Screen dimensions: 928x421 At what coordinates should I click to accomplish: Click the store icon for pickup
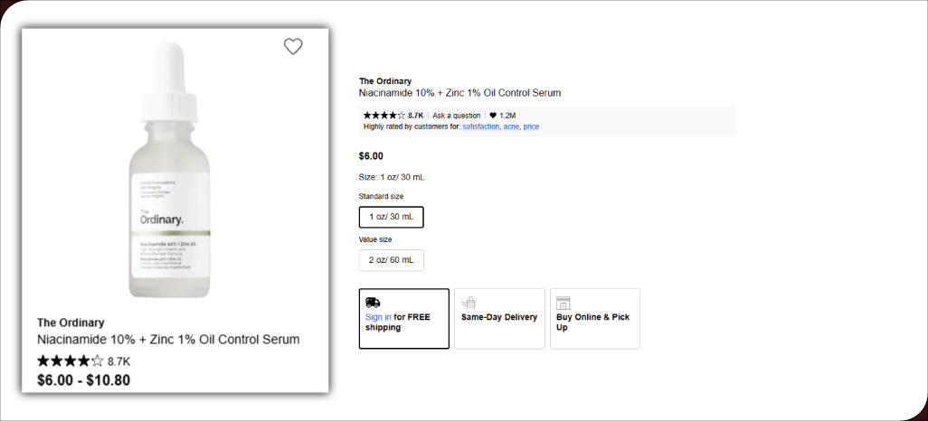click(563, 303)
